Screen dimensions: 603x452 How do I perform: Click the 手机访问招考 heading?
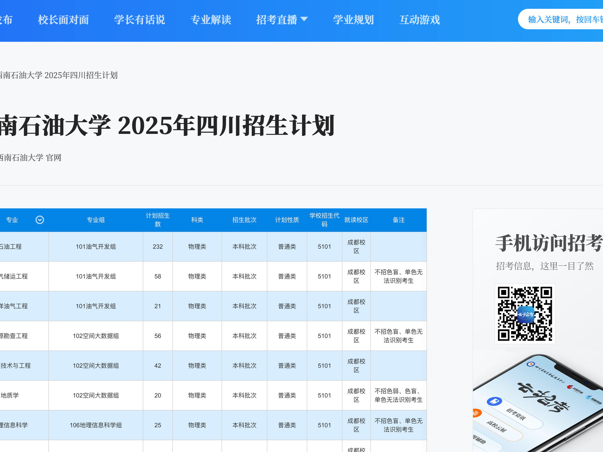tap(549, 243)
